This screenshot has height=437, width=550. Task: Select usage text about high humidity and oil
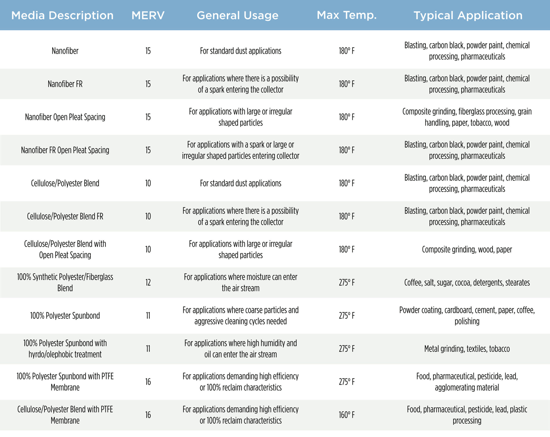[241, 349]
